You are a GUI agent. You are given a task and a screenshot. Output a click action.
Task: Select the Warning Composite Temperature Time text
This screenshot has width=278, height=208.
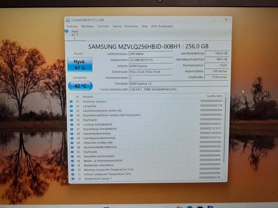pos(109,170)
